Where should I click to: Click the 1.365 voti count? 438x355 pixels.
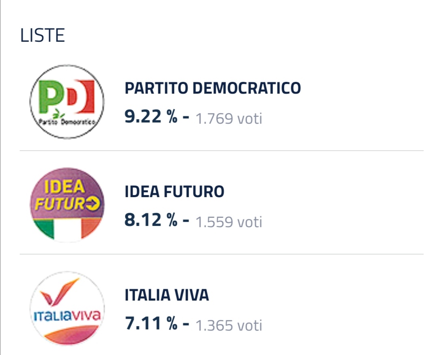click(229, 325)
